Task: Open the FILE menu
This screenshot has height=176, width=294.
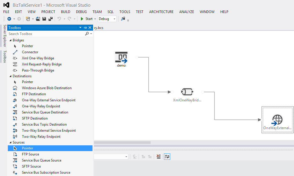Action: pos(6,12)
